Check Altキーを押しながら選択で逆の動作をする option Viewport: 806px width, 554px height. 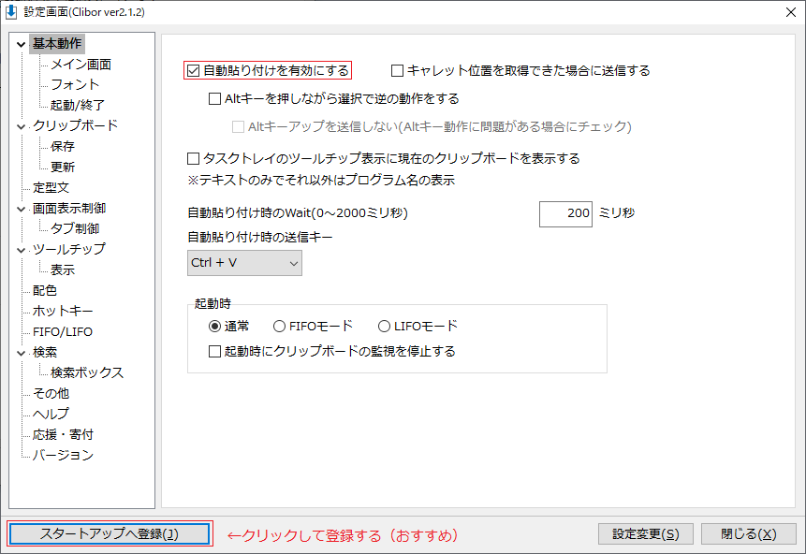tap(215, 98)
